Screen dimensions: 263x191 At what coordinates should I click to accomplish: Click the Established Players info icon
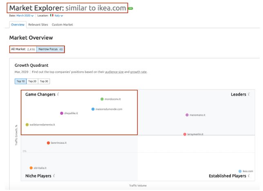pyautogui.click(x=249, y=176)
